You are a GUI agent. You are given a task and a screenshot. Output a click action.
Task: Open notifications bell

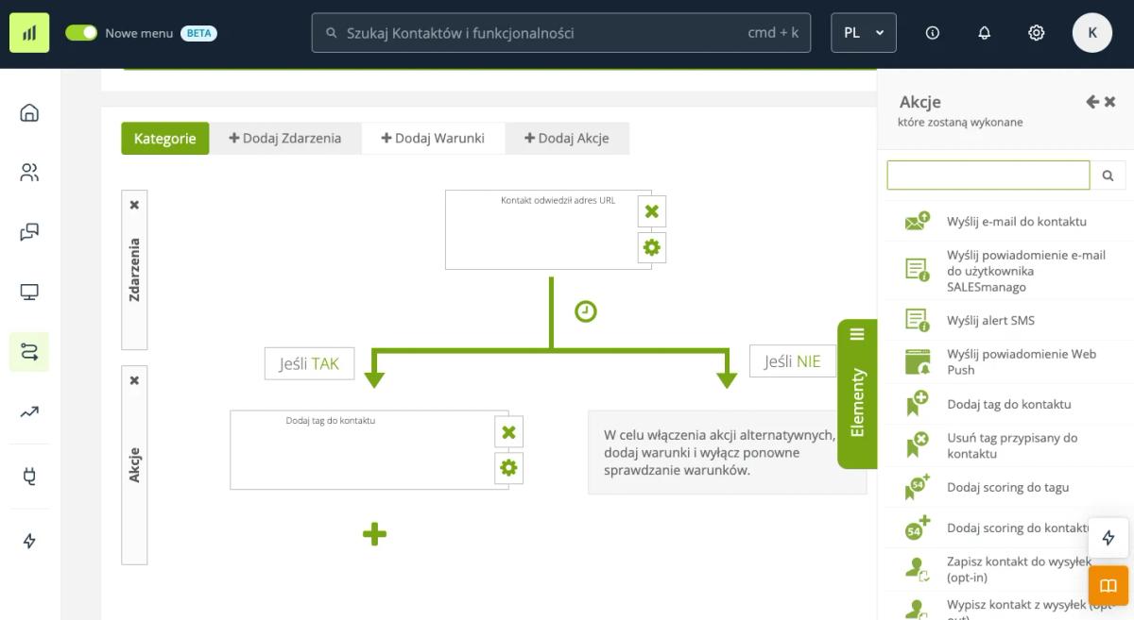(x=985, y=33)
